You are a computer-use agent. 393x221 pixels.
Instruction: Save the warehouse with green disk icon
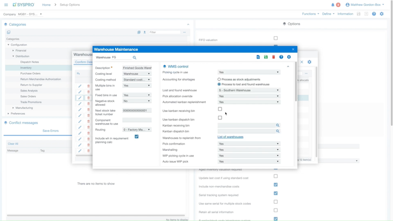click(x=266, y=57)
